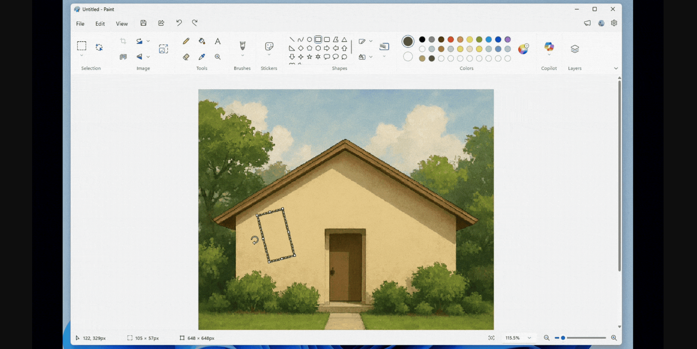Select the Right arrow shape

click(327, 48)
